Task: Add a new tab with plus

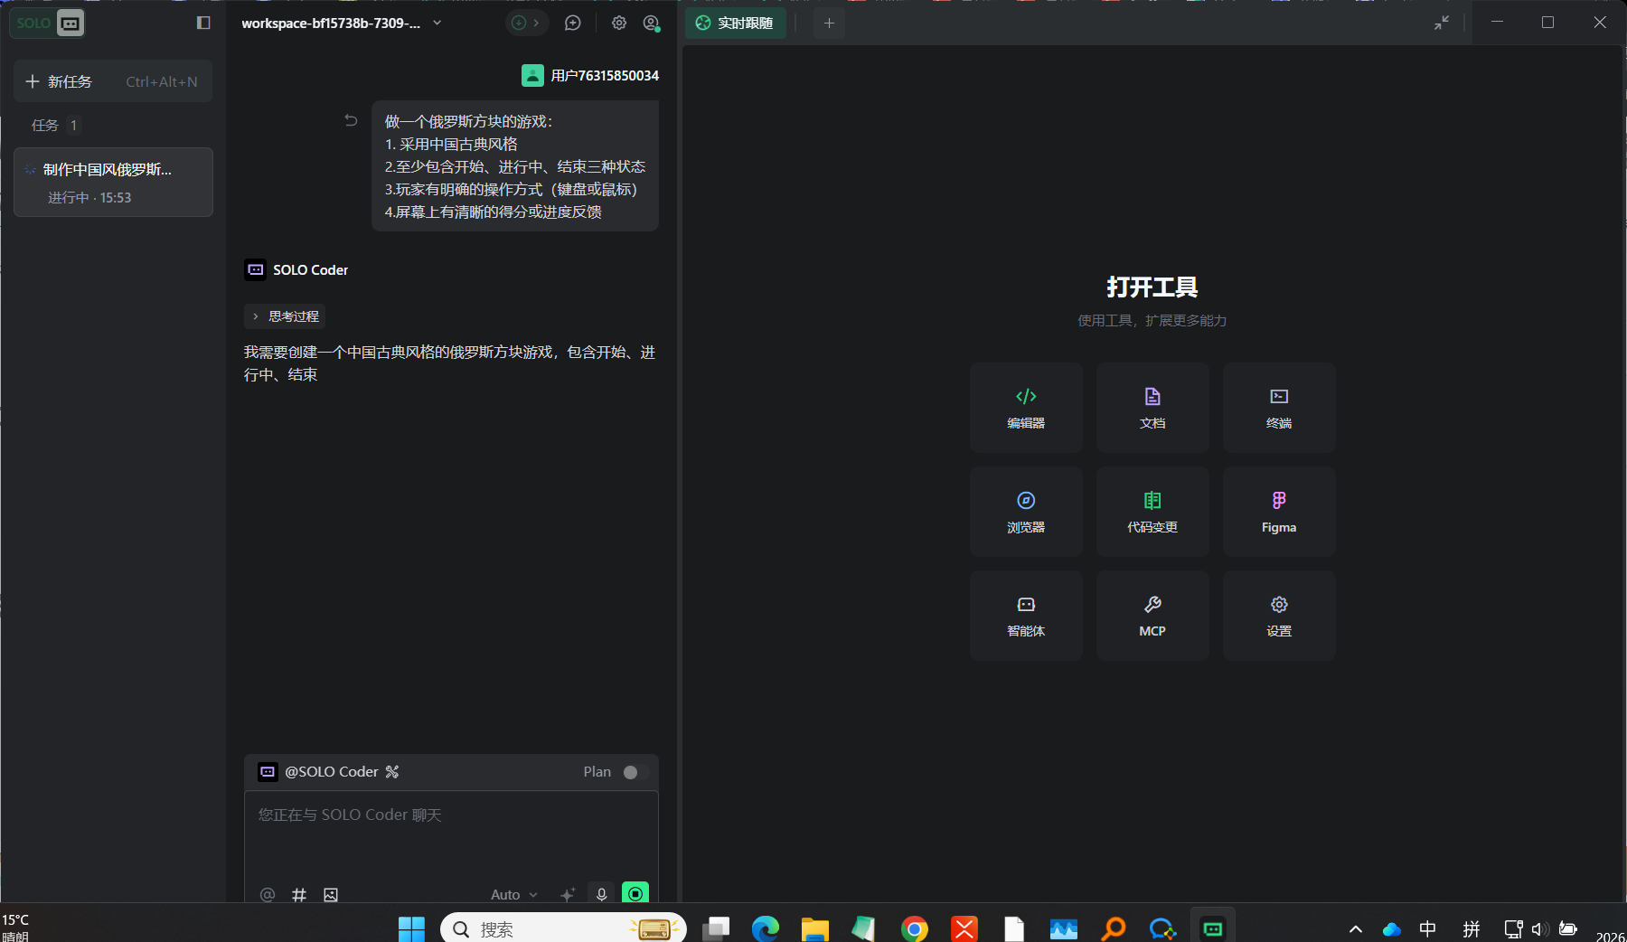Action: 829,23
